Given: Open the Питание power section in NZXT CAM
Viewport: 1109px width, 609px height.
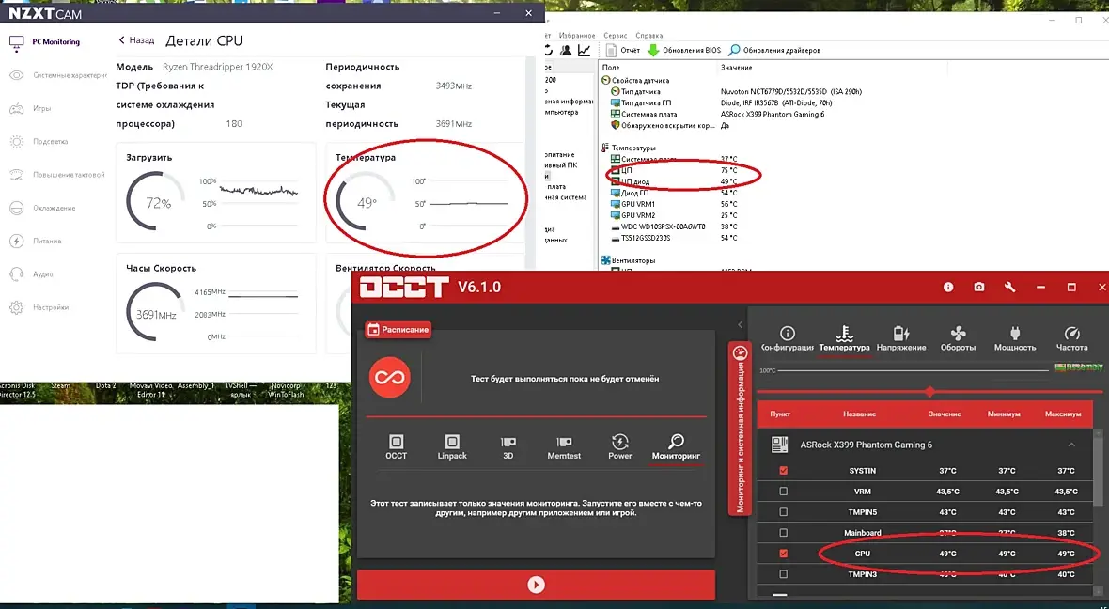Looking at the screenshot, I should (37, 242).
